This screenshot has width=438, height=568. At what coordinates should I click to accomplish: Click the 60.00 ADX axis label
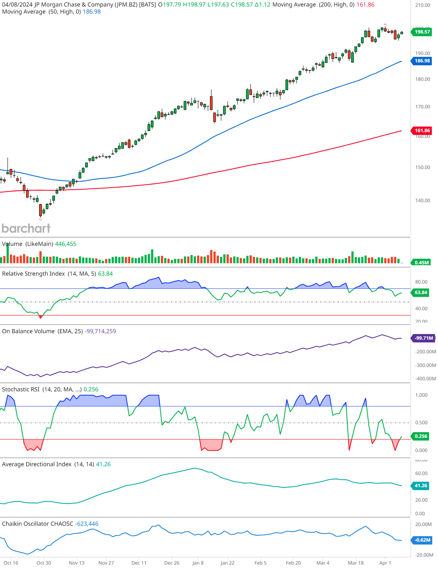point(421,473)
